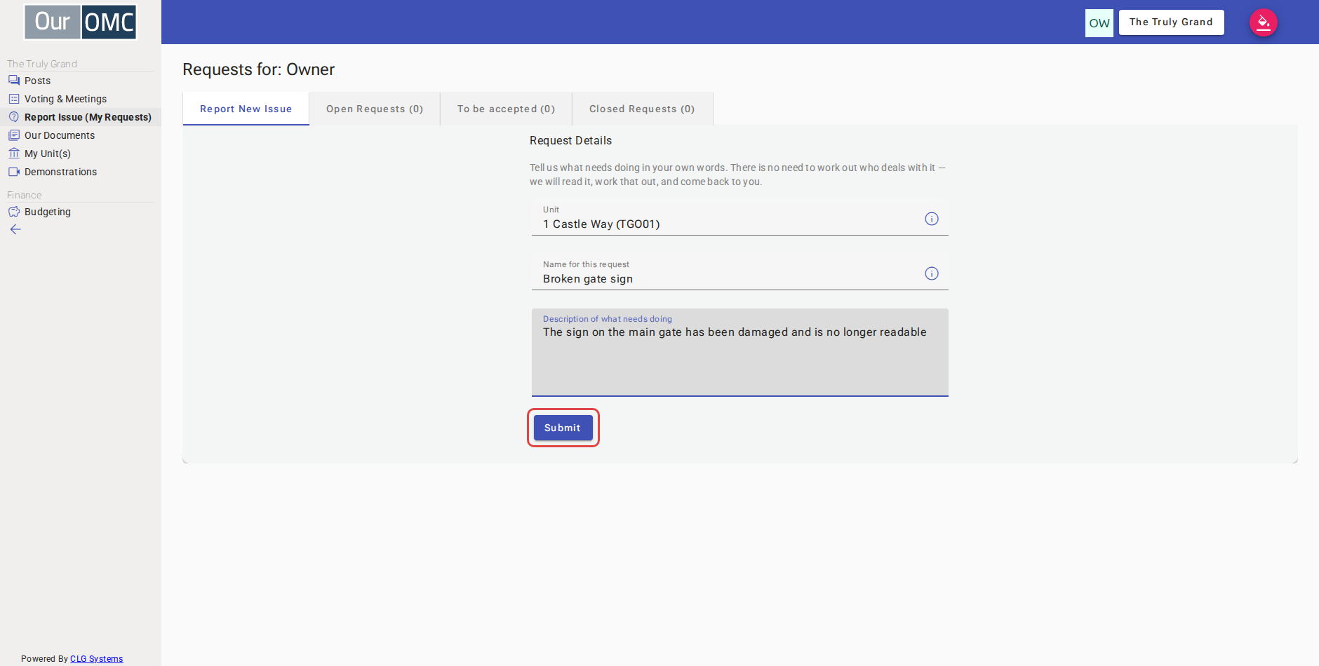Open the Open Requests (0) tab
Image resolution: width=1319 pixels, height=666 pixels.
pos(375,109)
